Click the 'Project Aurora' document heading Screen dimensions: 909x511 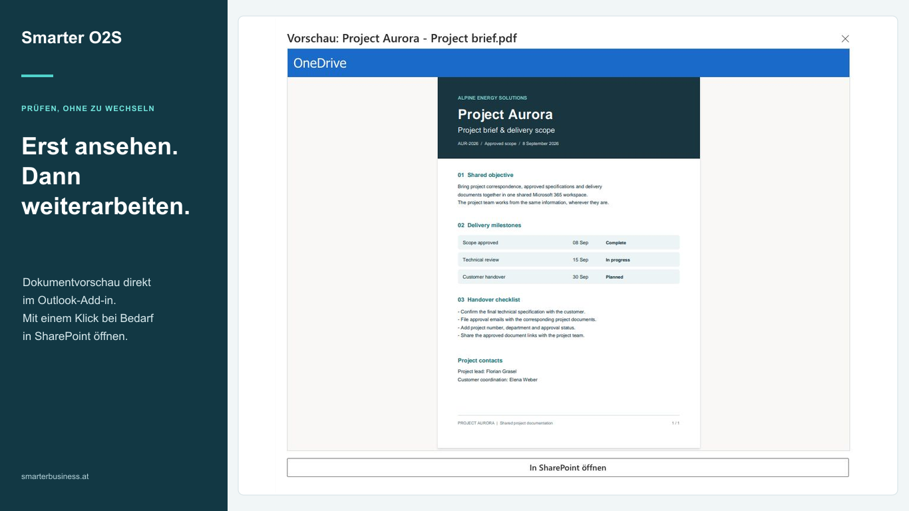(x=505, y=114)
